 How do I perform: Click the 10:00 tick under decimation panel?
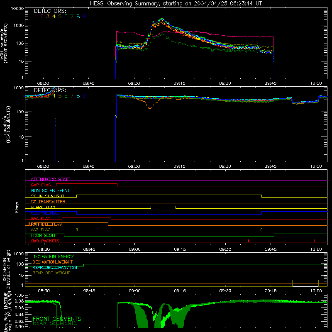316,291
